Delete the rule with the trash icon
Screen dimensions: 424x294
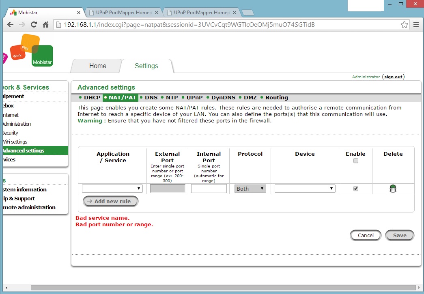click(x=393, y=188)
